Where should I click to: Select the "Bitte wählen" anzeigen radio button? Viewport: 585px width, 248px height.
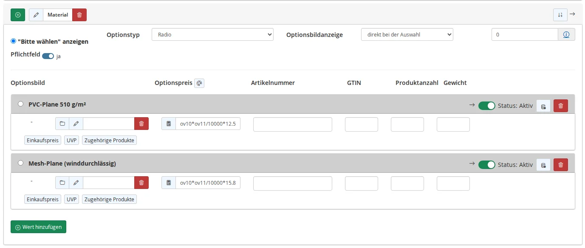pyautogui.click(x=14, y=41)
